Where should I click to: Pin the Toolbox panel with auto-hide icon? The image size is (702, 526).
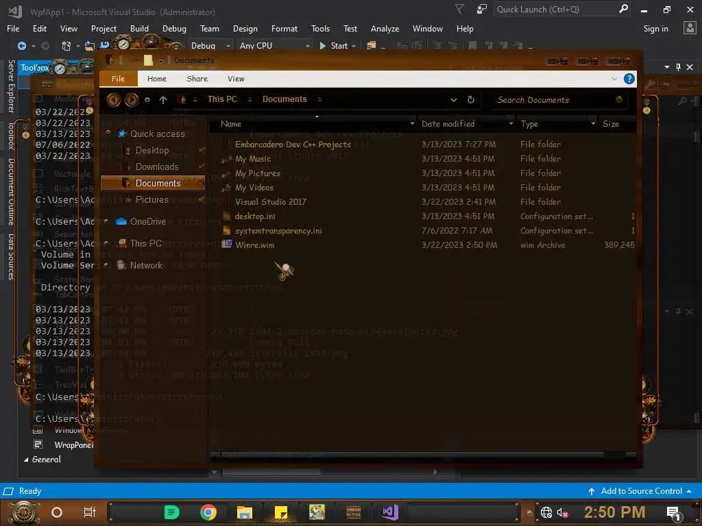click(678, 67)
